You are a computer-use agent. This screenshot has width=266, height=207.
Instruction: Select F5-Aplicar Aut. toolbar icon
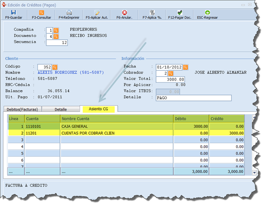click(97, 13)
